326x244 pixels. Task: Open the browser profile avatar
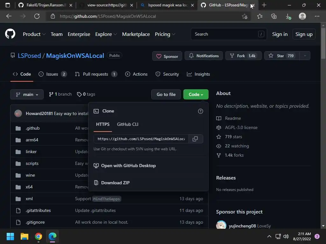[302, 16]
